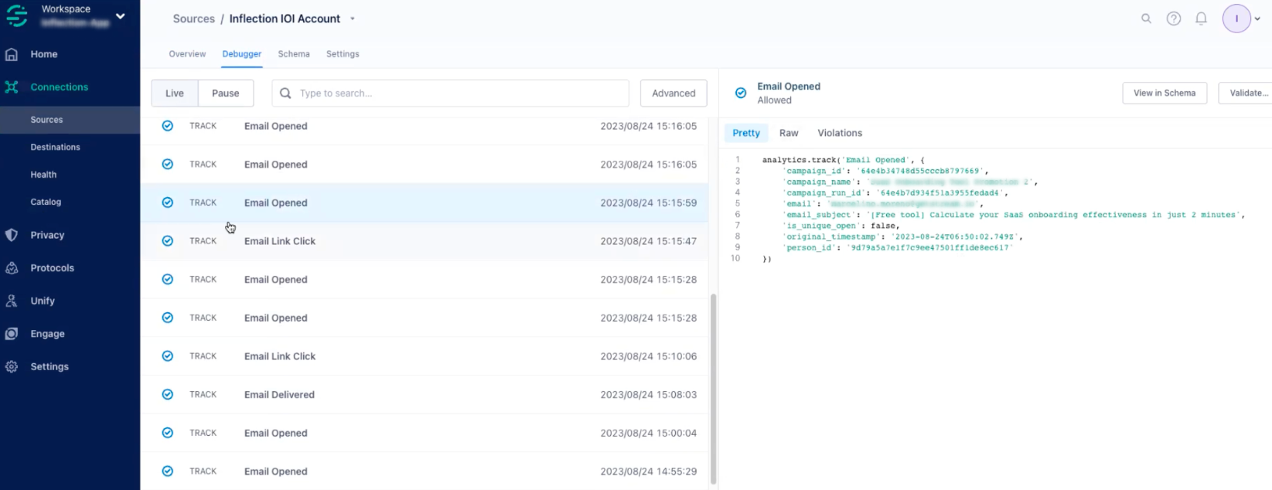
Task: Click the Advanced button
Action: pyautogui.click(x=674, y=93)
